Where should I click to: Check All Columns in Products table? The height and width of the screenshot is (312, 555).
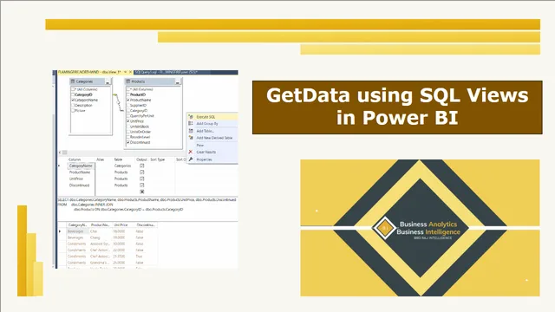tap(128, 89)
